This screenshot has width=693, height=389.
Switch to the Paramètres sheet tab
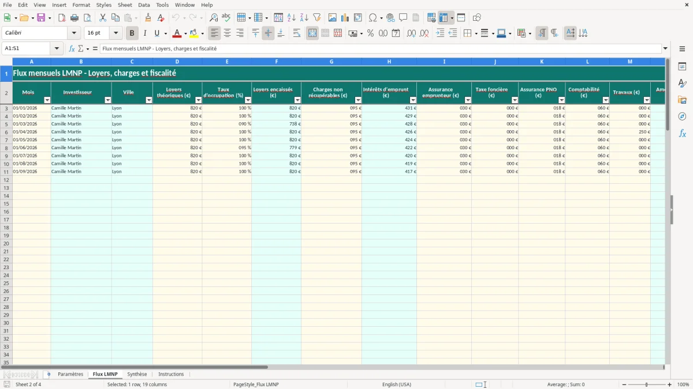(70, 374)
